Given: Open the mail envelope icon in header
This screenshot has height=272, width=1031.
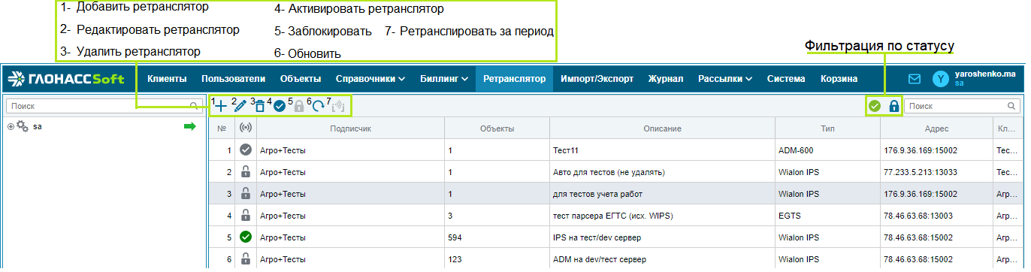Looking at the screenshot, I should [915, 79].
